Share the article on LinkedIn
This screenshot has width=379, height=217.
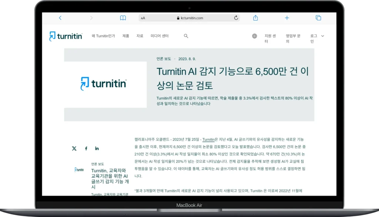tap(97, 148)
